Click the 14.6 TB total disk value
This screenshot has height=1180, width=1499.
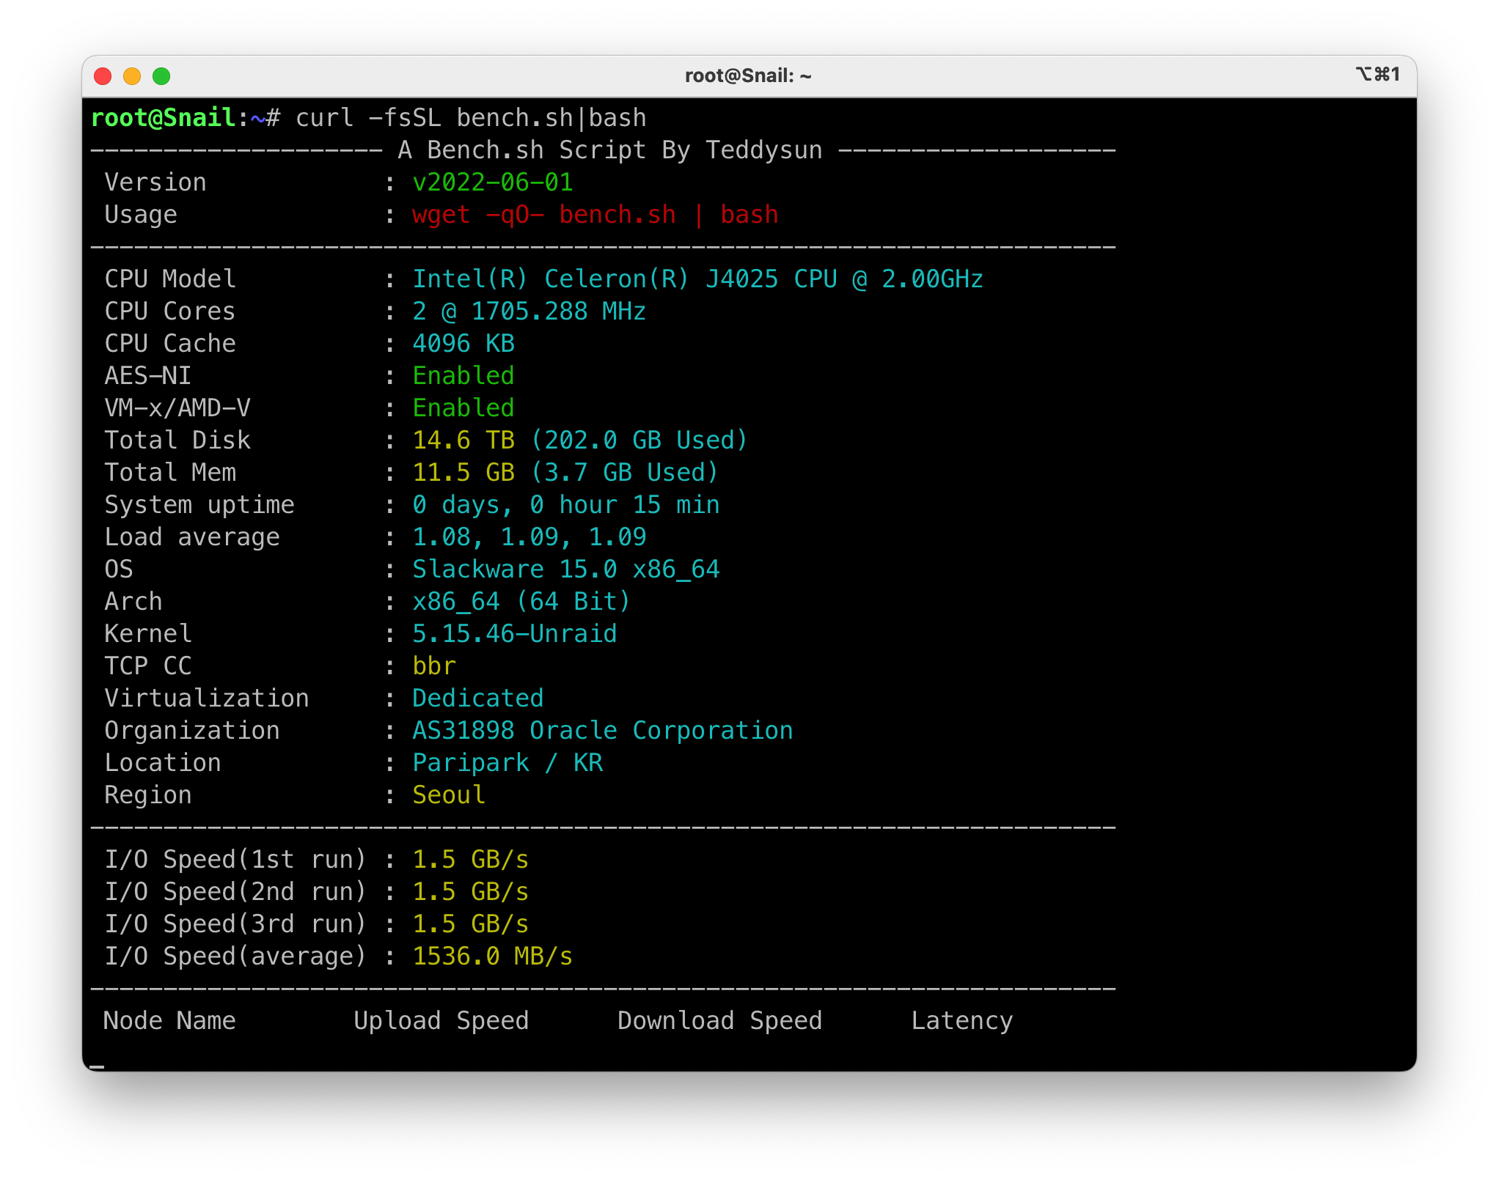pyautogui.click(x=463, y=440)
